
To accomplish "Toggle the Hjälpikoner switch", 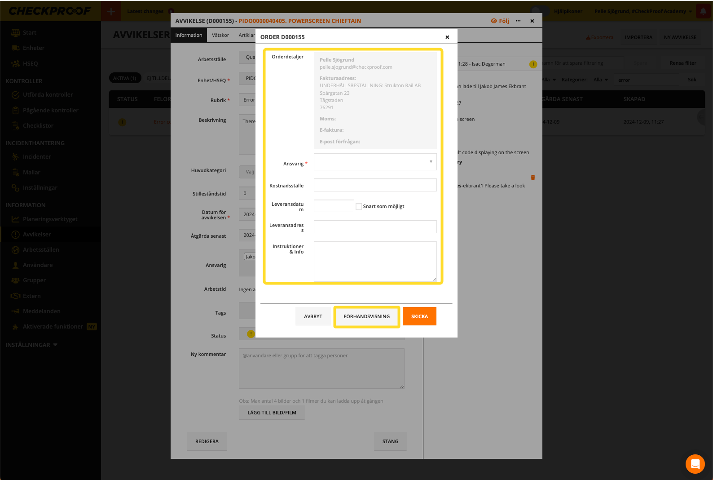I will [539, 11].
